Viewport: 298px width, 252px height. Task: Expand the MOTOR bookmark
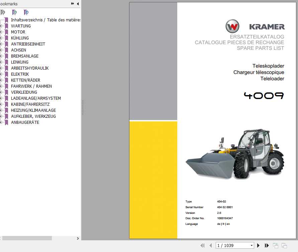click(x=1, y=32)
